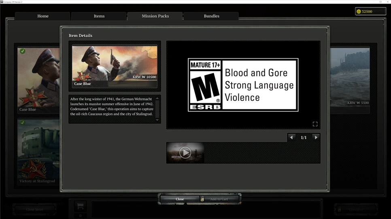
Task: Click the Case Blue banner in Item Details
Action: coord(115,66)
